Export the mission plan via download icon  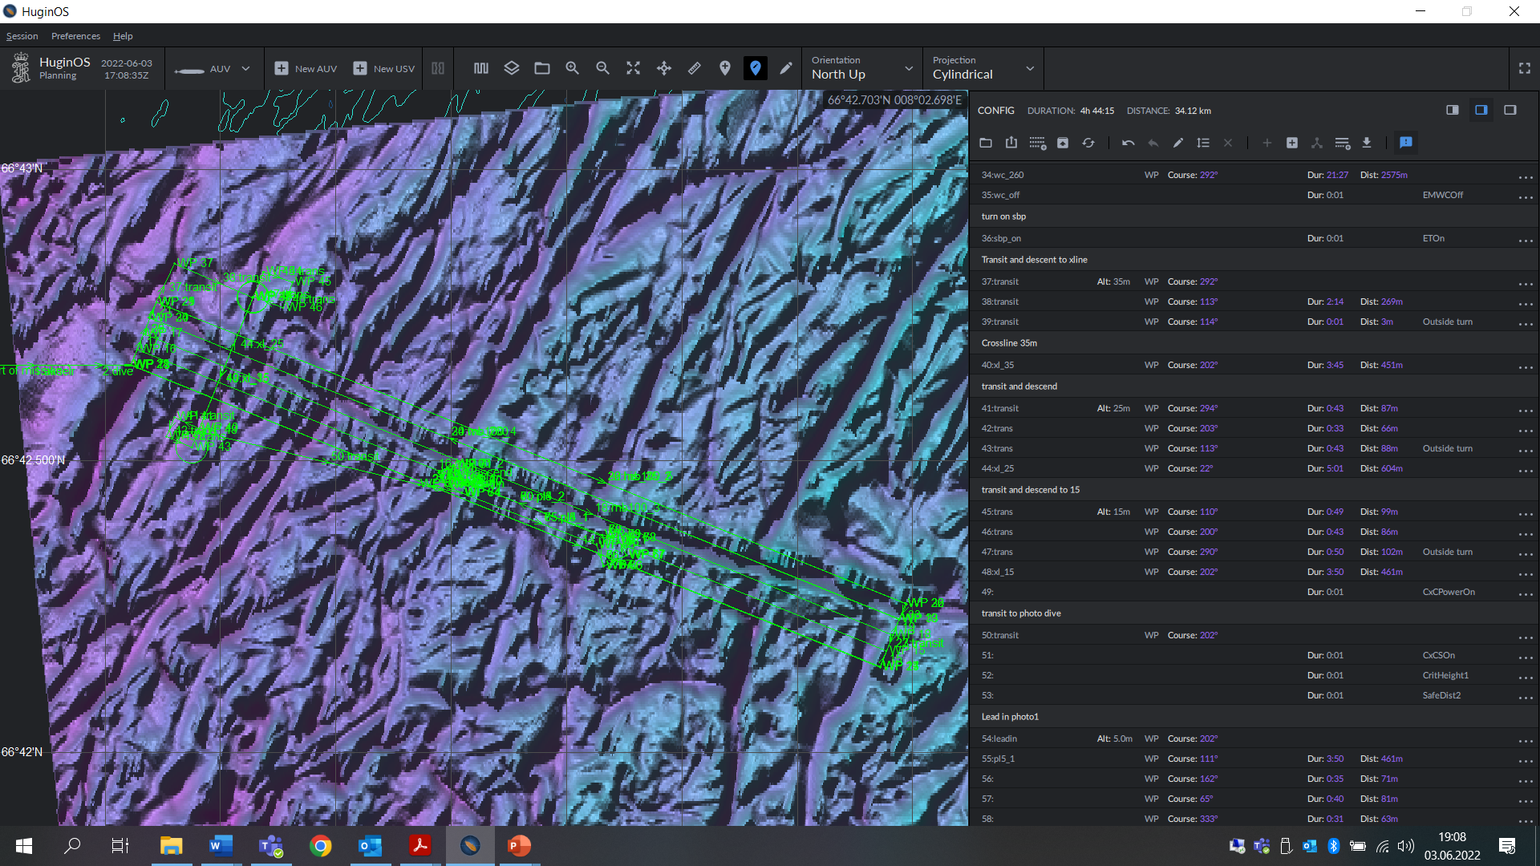1366,143
